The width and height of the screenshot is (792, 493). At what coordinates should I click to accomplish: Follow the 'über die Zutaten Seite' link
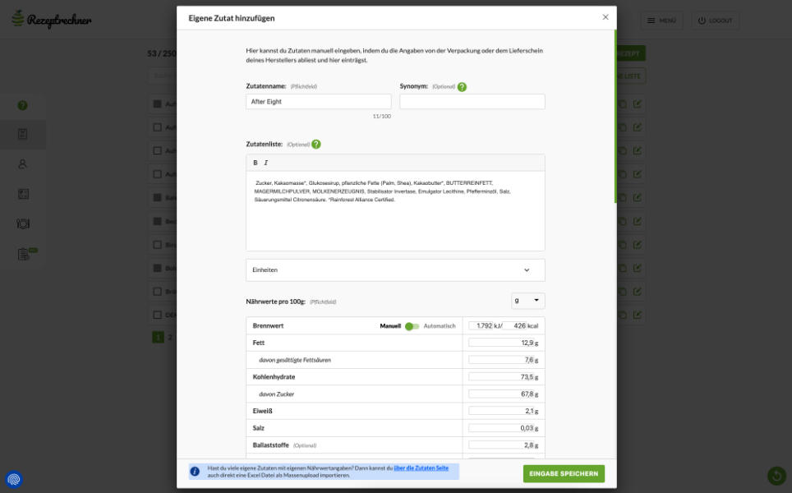[421, 468]
